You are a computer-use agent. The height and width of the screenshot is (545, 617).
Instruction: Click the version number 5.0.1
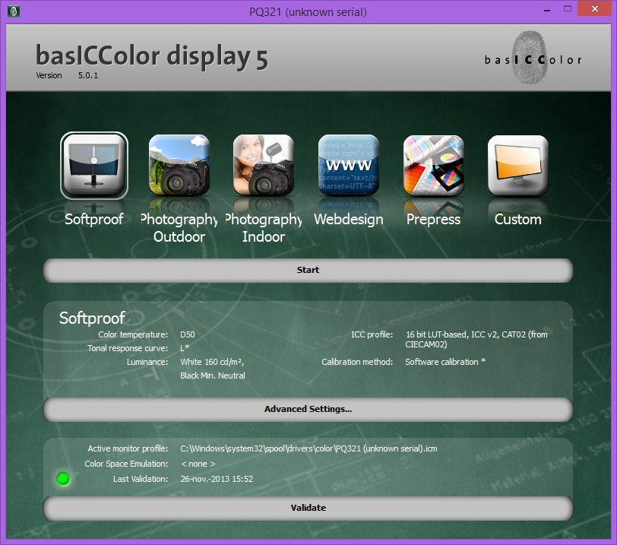(x=87, y=75)
